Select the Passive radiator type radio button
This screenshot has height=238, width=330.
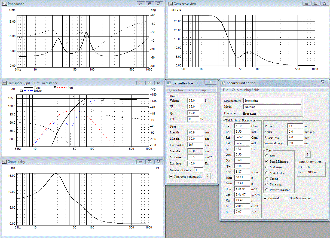pyautogui.click(x=266, y=190)
